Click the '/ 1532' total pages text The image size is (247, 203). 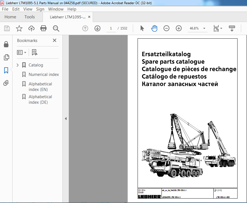pos(123,28)
